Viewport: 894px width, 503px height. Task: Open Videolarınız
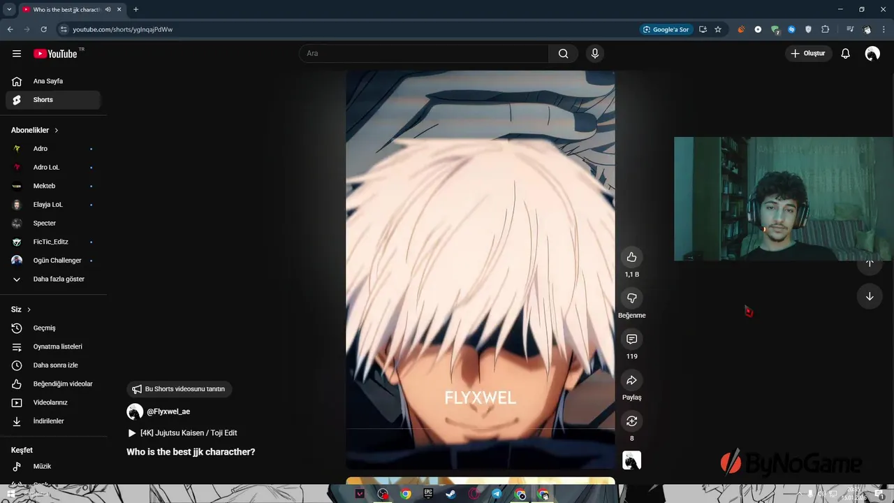(53, 402)
